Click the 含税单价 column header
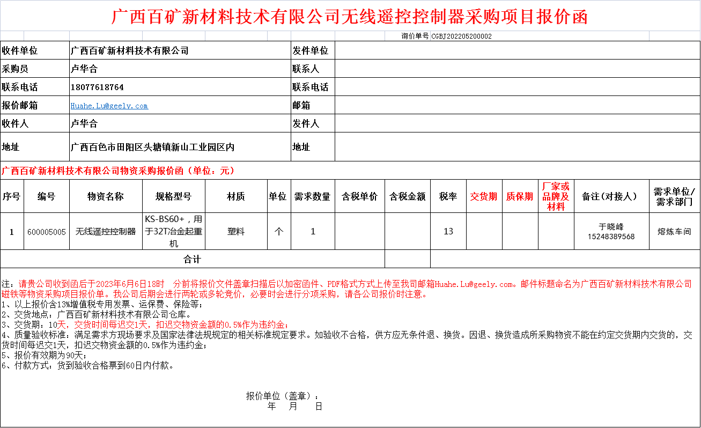The width and height of the screenshot is (701, 428). click(x=360, y=196)
